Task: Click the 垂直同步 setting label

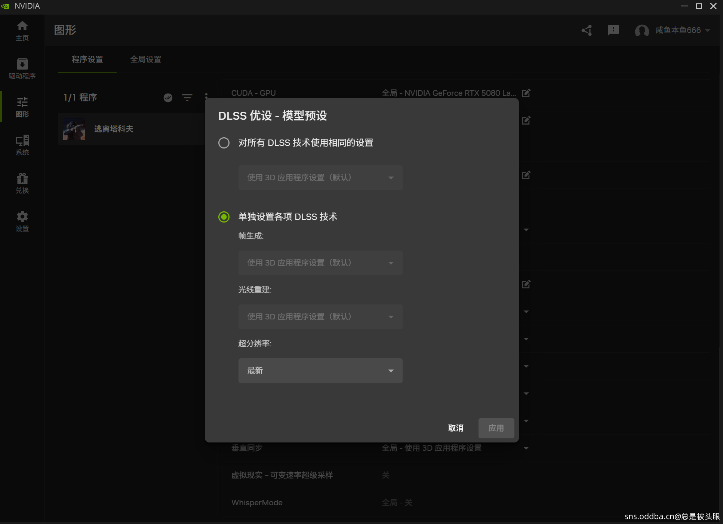Action: pos(247,448)
